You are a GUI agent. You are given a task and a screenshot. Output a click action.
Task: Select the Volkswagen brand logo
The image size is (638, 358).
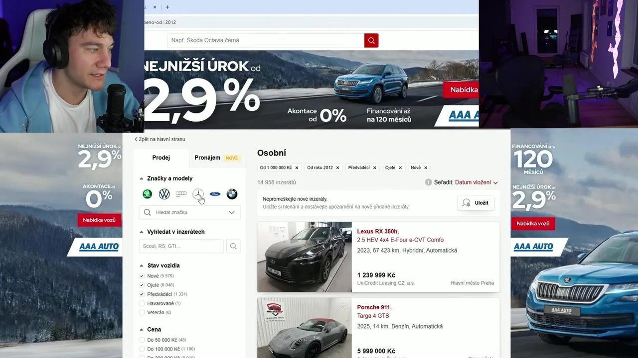[164, 194]
